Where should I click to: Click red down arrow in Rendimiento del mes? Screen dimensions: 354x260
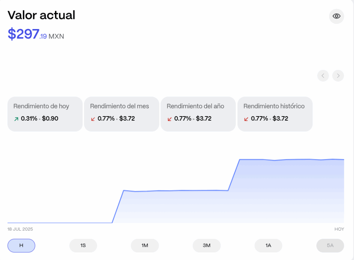click(x=93, y=119)
